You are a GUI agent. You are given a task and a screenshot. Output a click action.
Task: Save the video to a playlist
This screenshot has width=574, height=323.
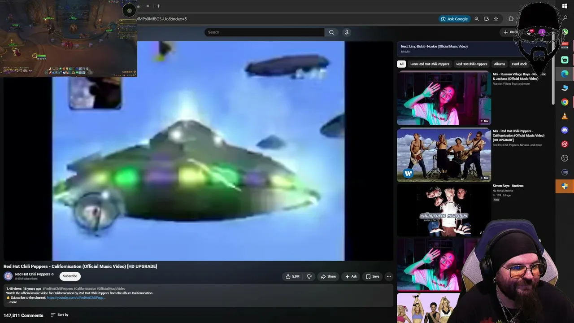[x=373, y=276]
